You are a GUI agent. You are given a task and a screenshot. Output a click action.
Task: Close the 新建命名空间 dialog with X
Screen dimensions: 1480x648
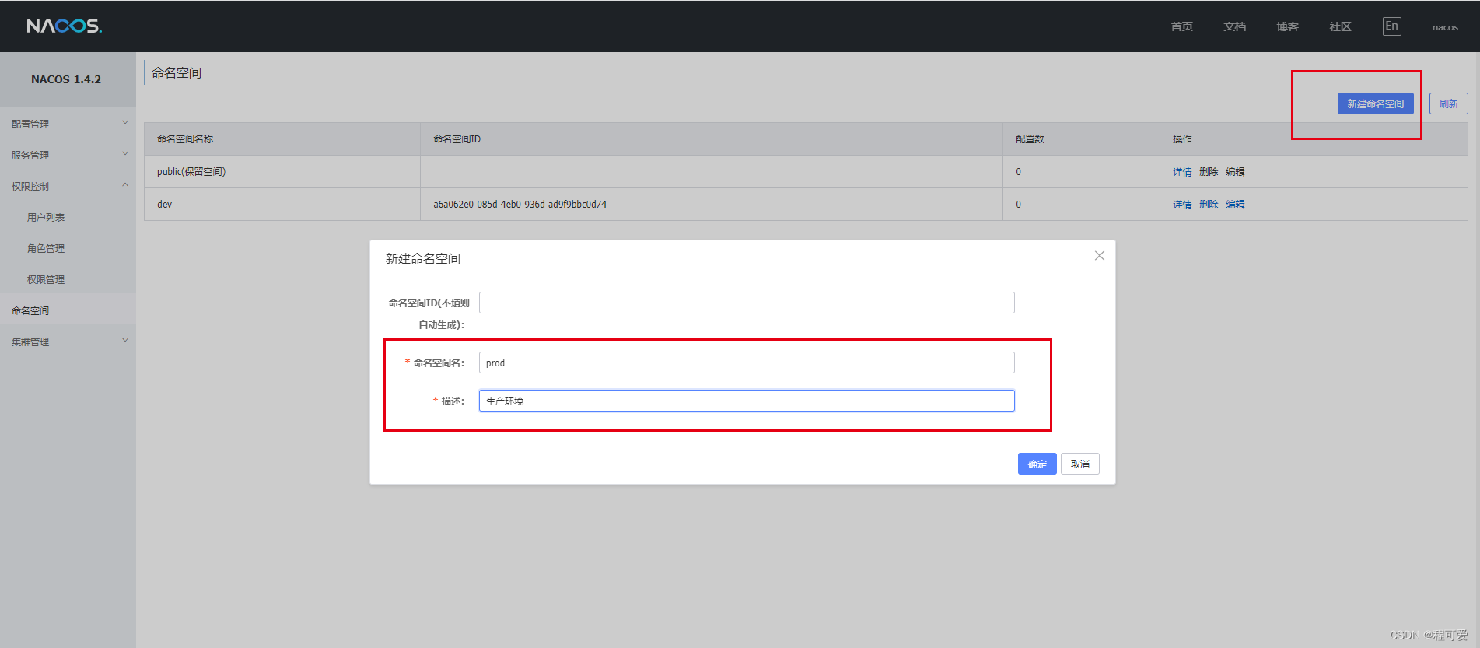pos(1099,255)
